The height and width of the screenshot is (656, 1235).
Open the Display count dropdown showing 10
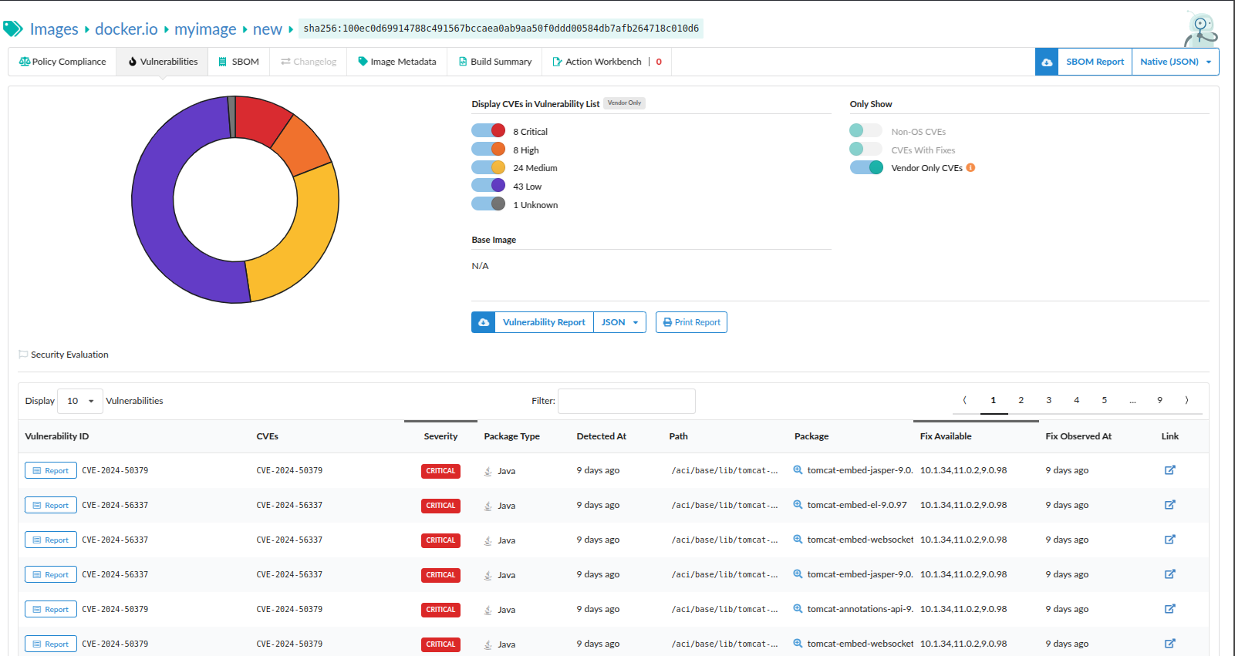(80, 401)
